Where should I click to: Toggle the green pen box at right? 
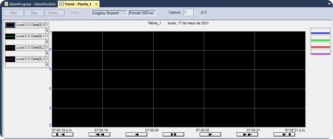[320, 38]
